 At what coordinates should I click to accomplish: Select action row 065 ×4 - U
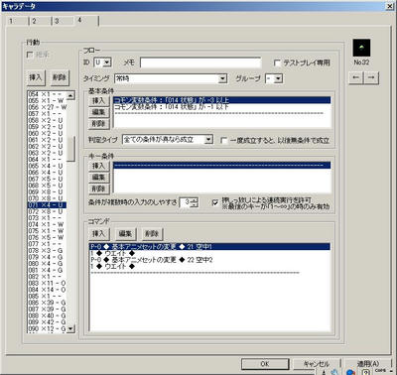pyautogui.click(x=47, y=166)
